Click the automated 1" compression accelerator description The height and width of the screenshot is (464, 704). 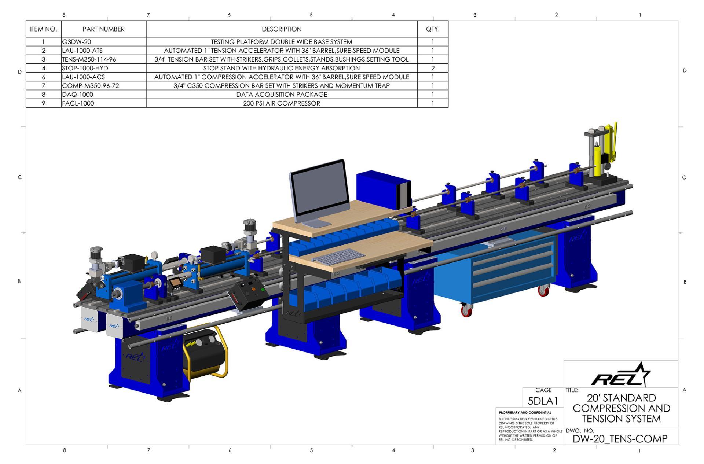click(282, 77)
